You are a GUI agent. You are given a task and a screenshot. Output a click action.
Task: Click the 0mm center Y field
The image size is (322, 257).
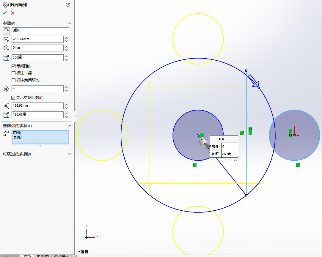click(37, 48)
